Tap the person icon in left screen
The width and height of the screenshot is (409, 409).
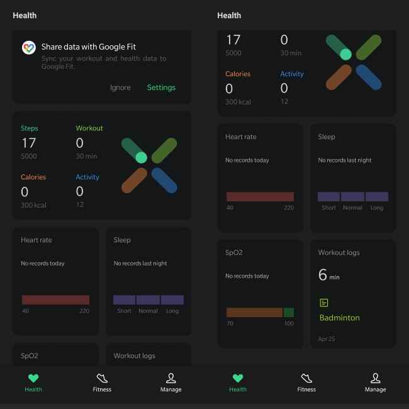tap(171, 378)
